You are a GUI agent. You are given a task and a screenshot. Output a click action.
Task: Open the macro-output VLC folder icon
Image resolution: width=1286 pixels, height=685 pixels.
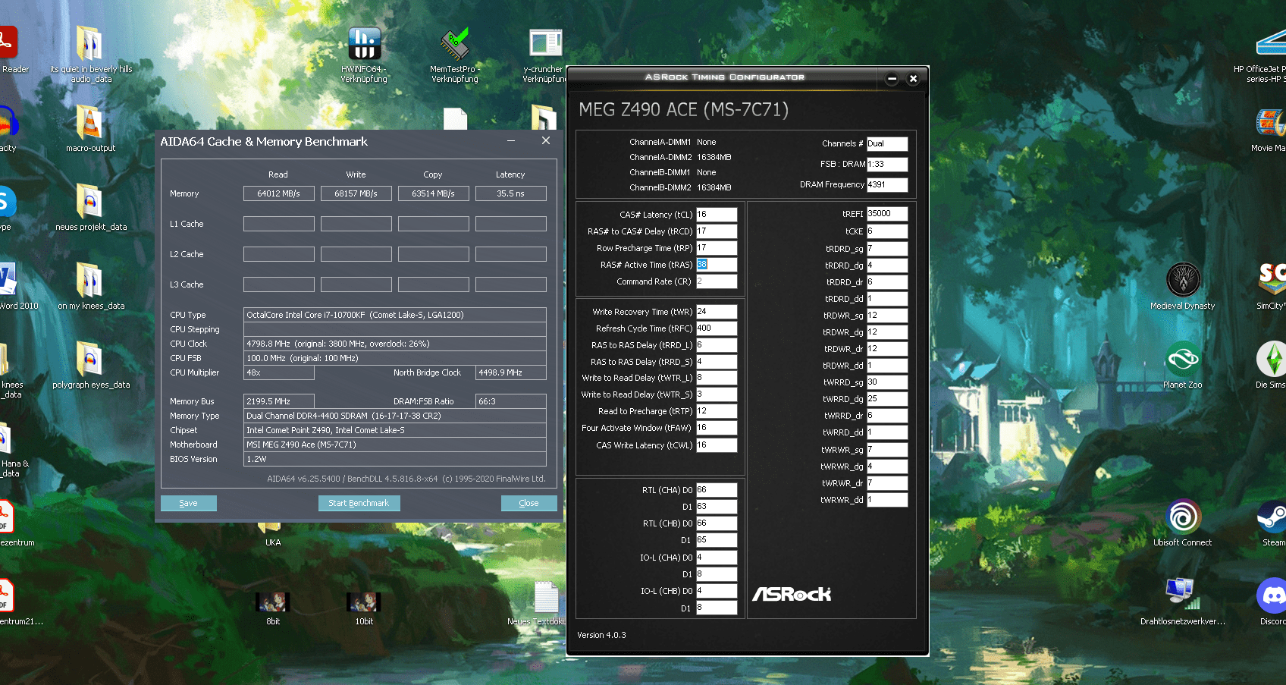(89, 123)
